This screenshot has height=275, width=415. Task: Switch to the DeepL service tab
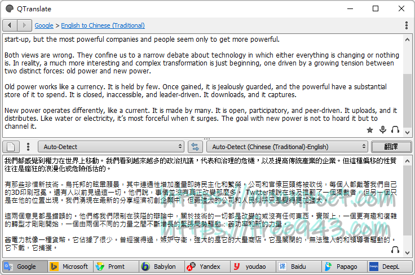390,267
